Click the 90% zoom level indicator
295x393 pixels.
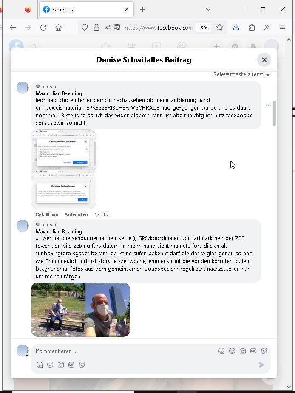(204, 28)
